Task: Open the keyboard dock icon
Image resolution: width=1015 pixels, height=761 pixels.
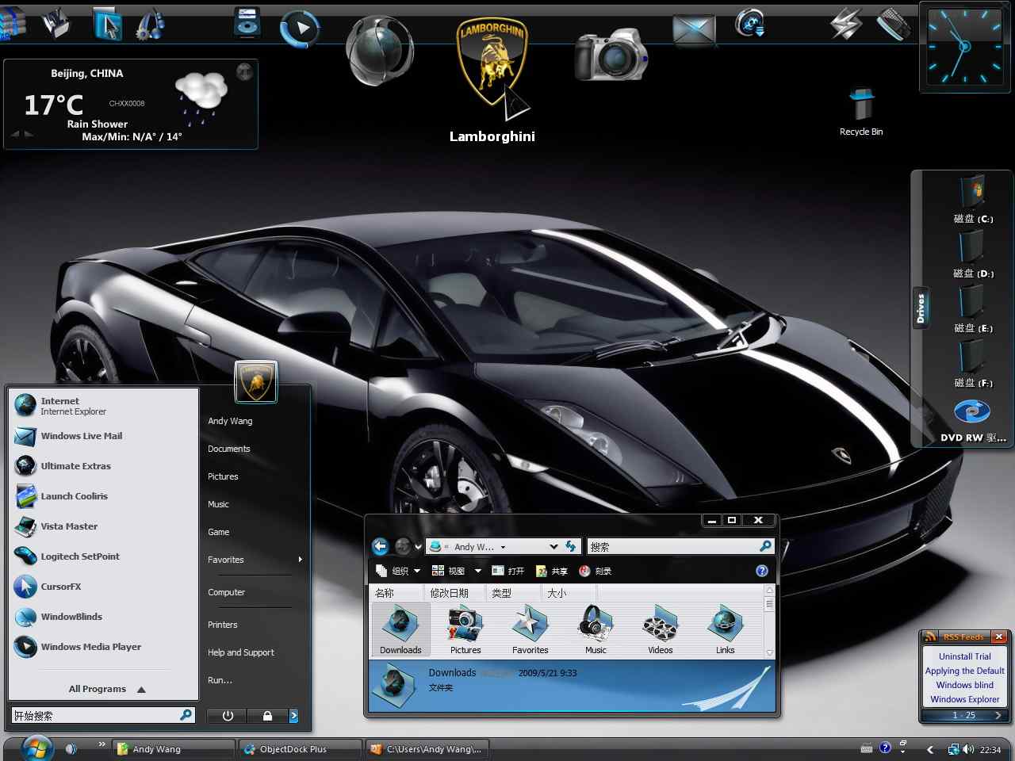Action: point(894,24)
